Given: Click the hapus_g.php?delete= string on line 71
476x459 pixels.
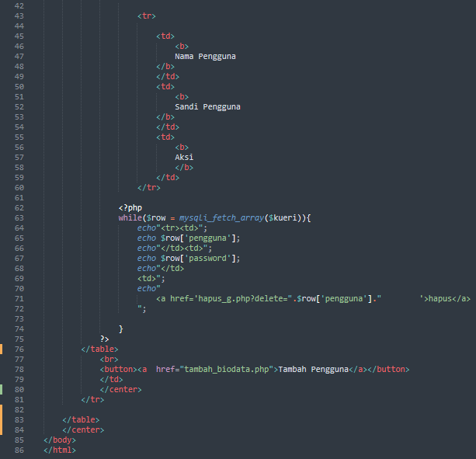Looking at the screenshot, I should [x=243, y=299].
